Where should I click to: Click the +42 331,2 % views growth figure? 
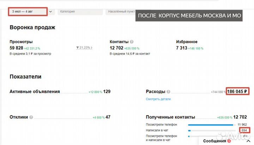(32, 48)
